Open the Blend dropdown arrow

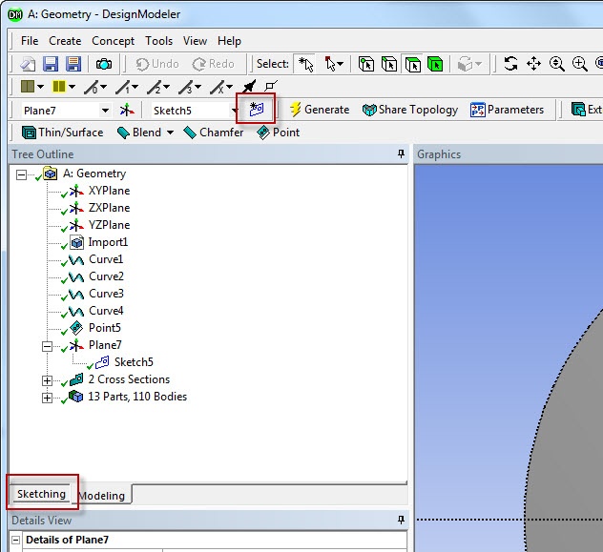pos(170,133)
